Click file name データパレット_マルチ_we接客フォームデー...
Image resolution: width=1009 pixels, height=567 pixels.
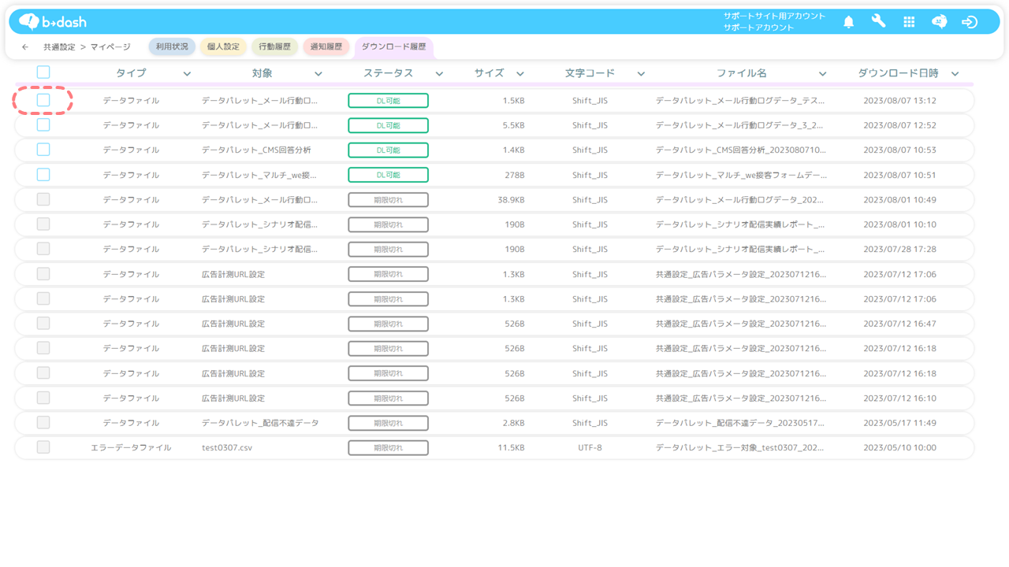(x=741, y=175)
